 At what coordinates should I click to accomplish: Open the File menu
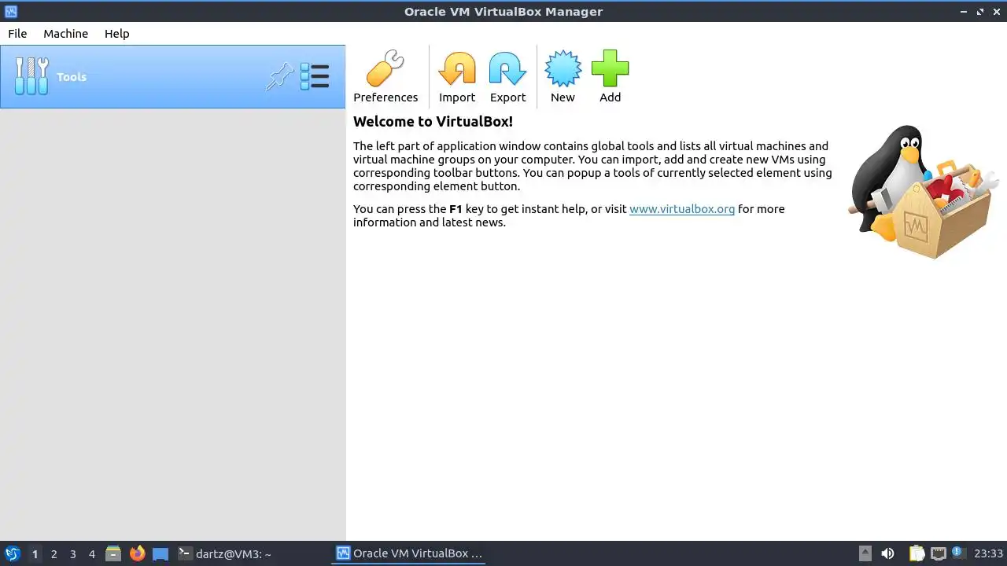click(x=17, y=34)
